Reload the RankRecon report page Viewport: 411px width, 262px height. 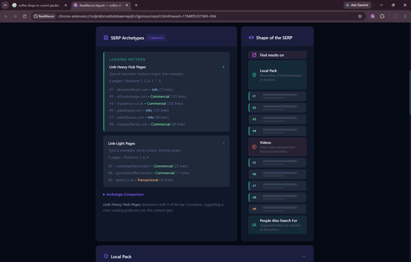point(24,16)
